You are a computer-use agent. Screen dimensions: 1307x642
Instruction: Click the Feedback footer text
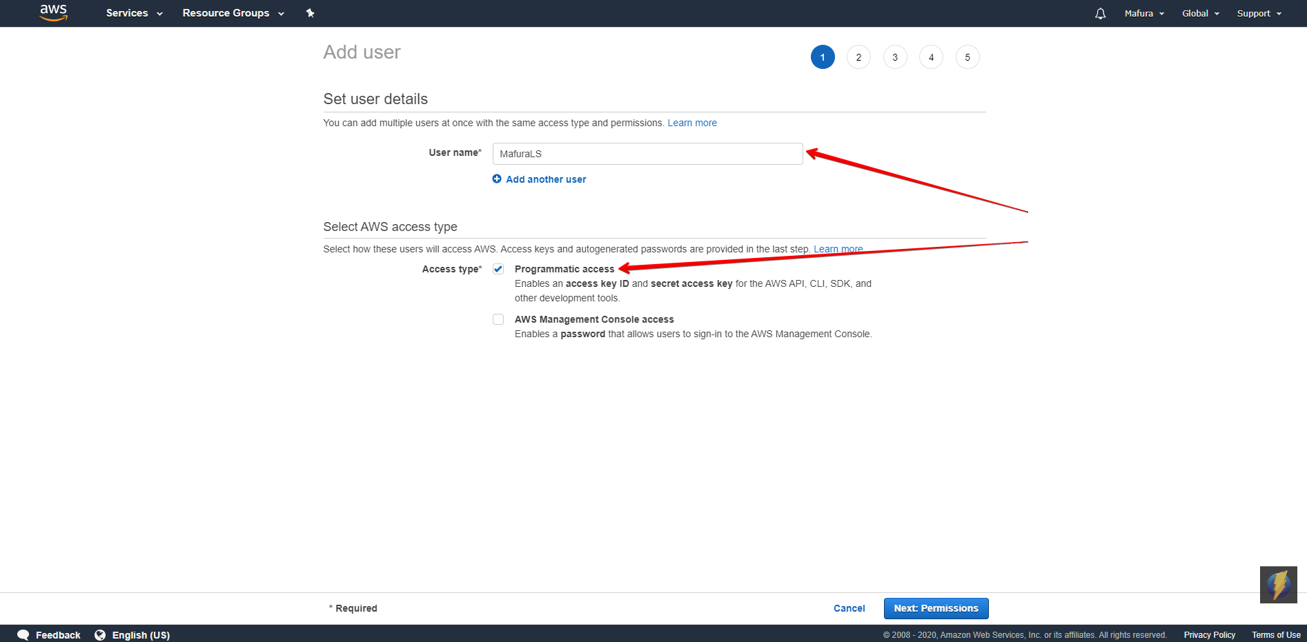pyautogui.click(x=58, y=635)
